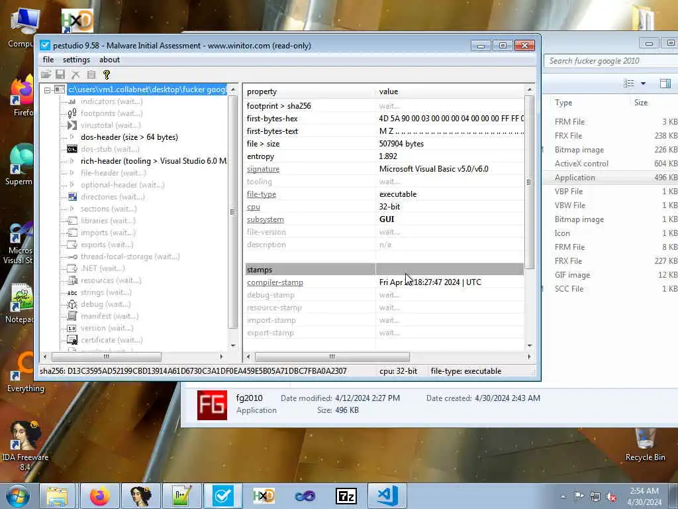Screen dimensions: 678x509
Task: Click the cpu property link
Action: point(254,207)
